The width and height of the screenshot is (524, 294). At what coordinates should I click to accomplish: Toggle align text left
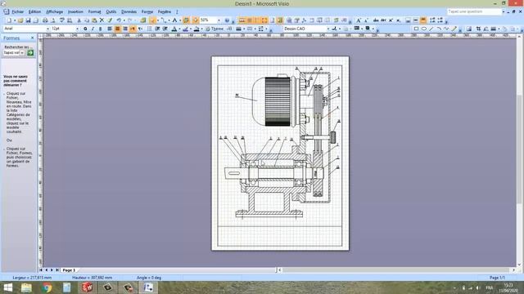coord(110,29)
